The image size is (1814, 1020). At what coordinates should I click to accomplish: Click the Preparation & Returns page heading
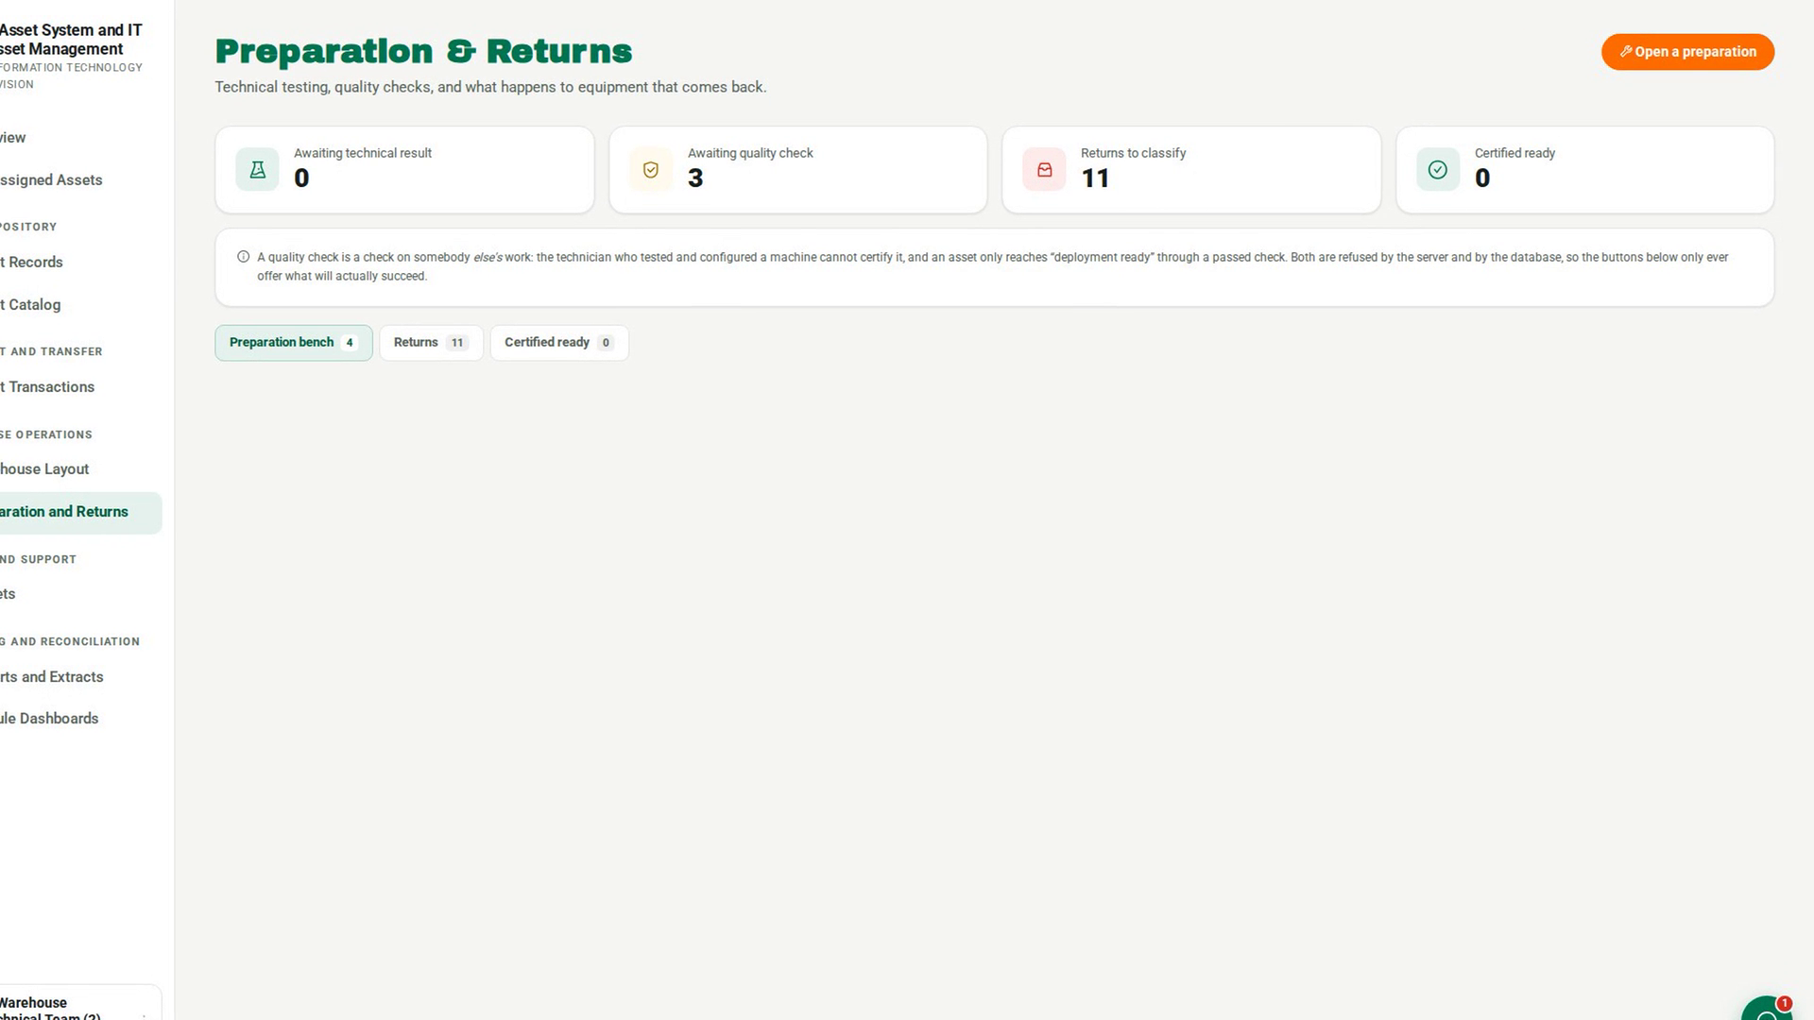tap(423, 51)
